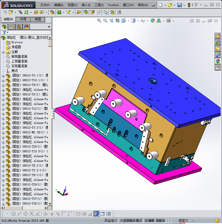
Task: Open the View Orientation dropdown arrow
Action: point(128,21)
